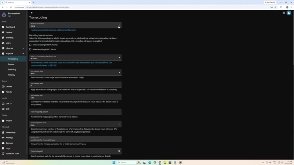Click the browser reload icon
294x165 pixels.
pyautogui.click(x=11, y=7)
